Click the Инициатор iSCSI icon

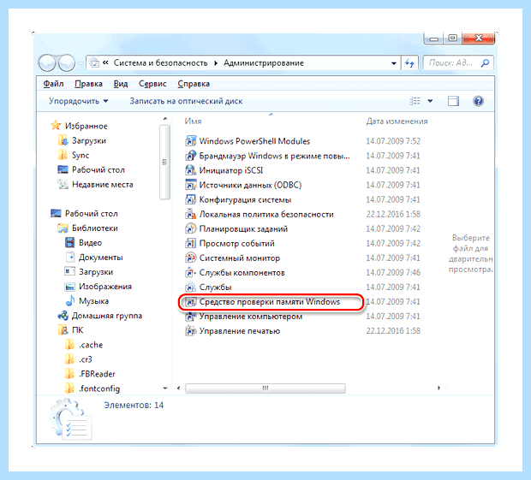point(190,170)
